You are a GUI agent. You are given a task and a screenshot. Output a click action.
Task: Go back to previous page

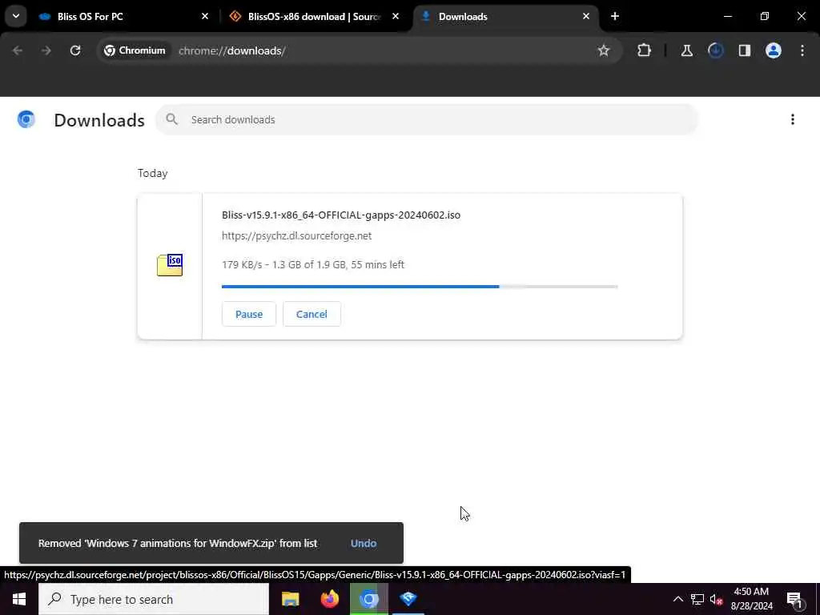click(x=18, y=50)
